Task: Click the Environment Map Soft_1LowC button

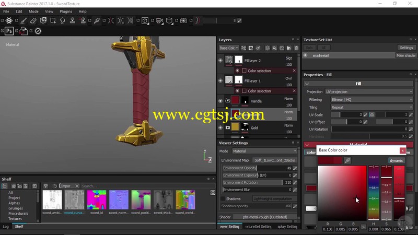Action: click(x=275, y=160)
